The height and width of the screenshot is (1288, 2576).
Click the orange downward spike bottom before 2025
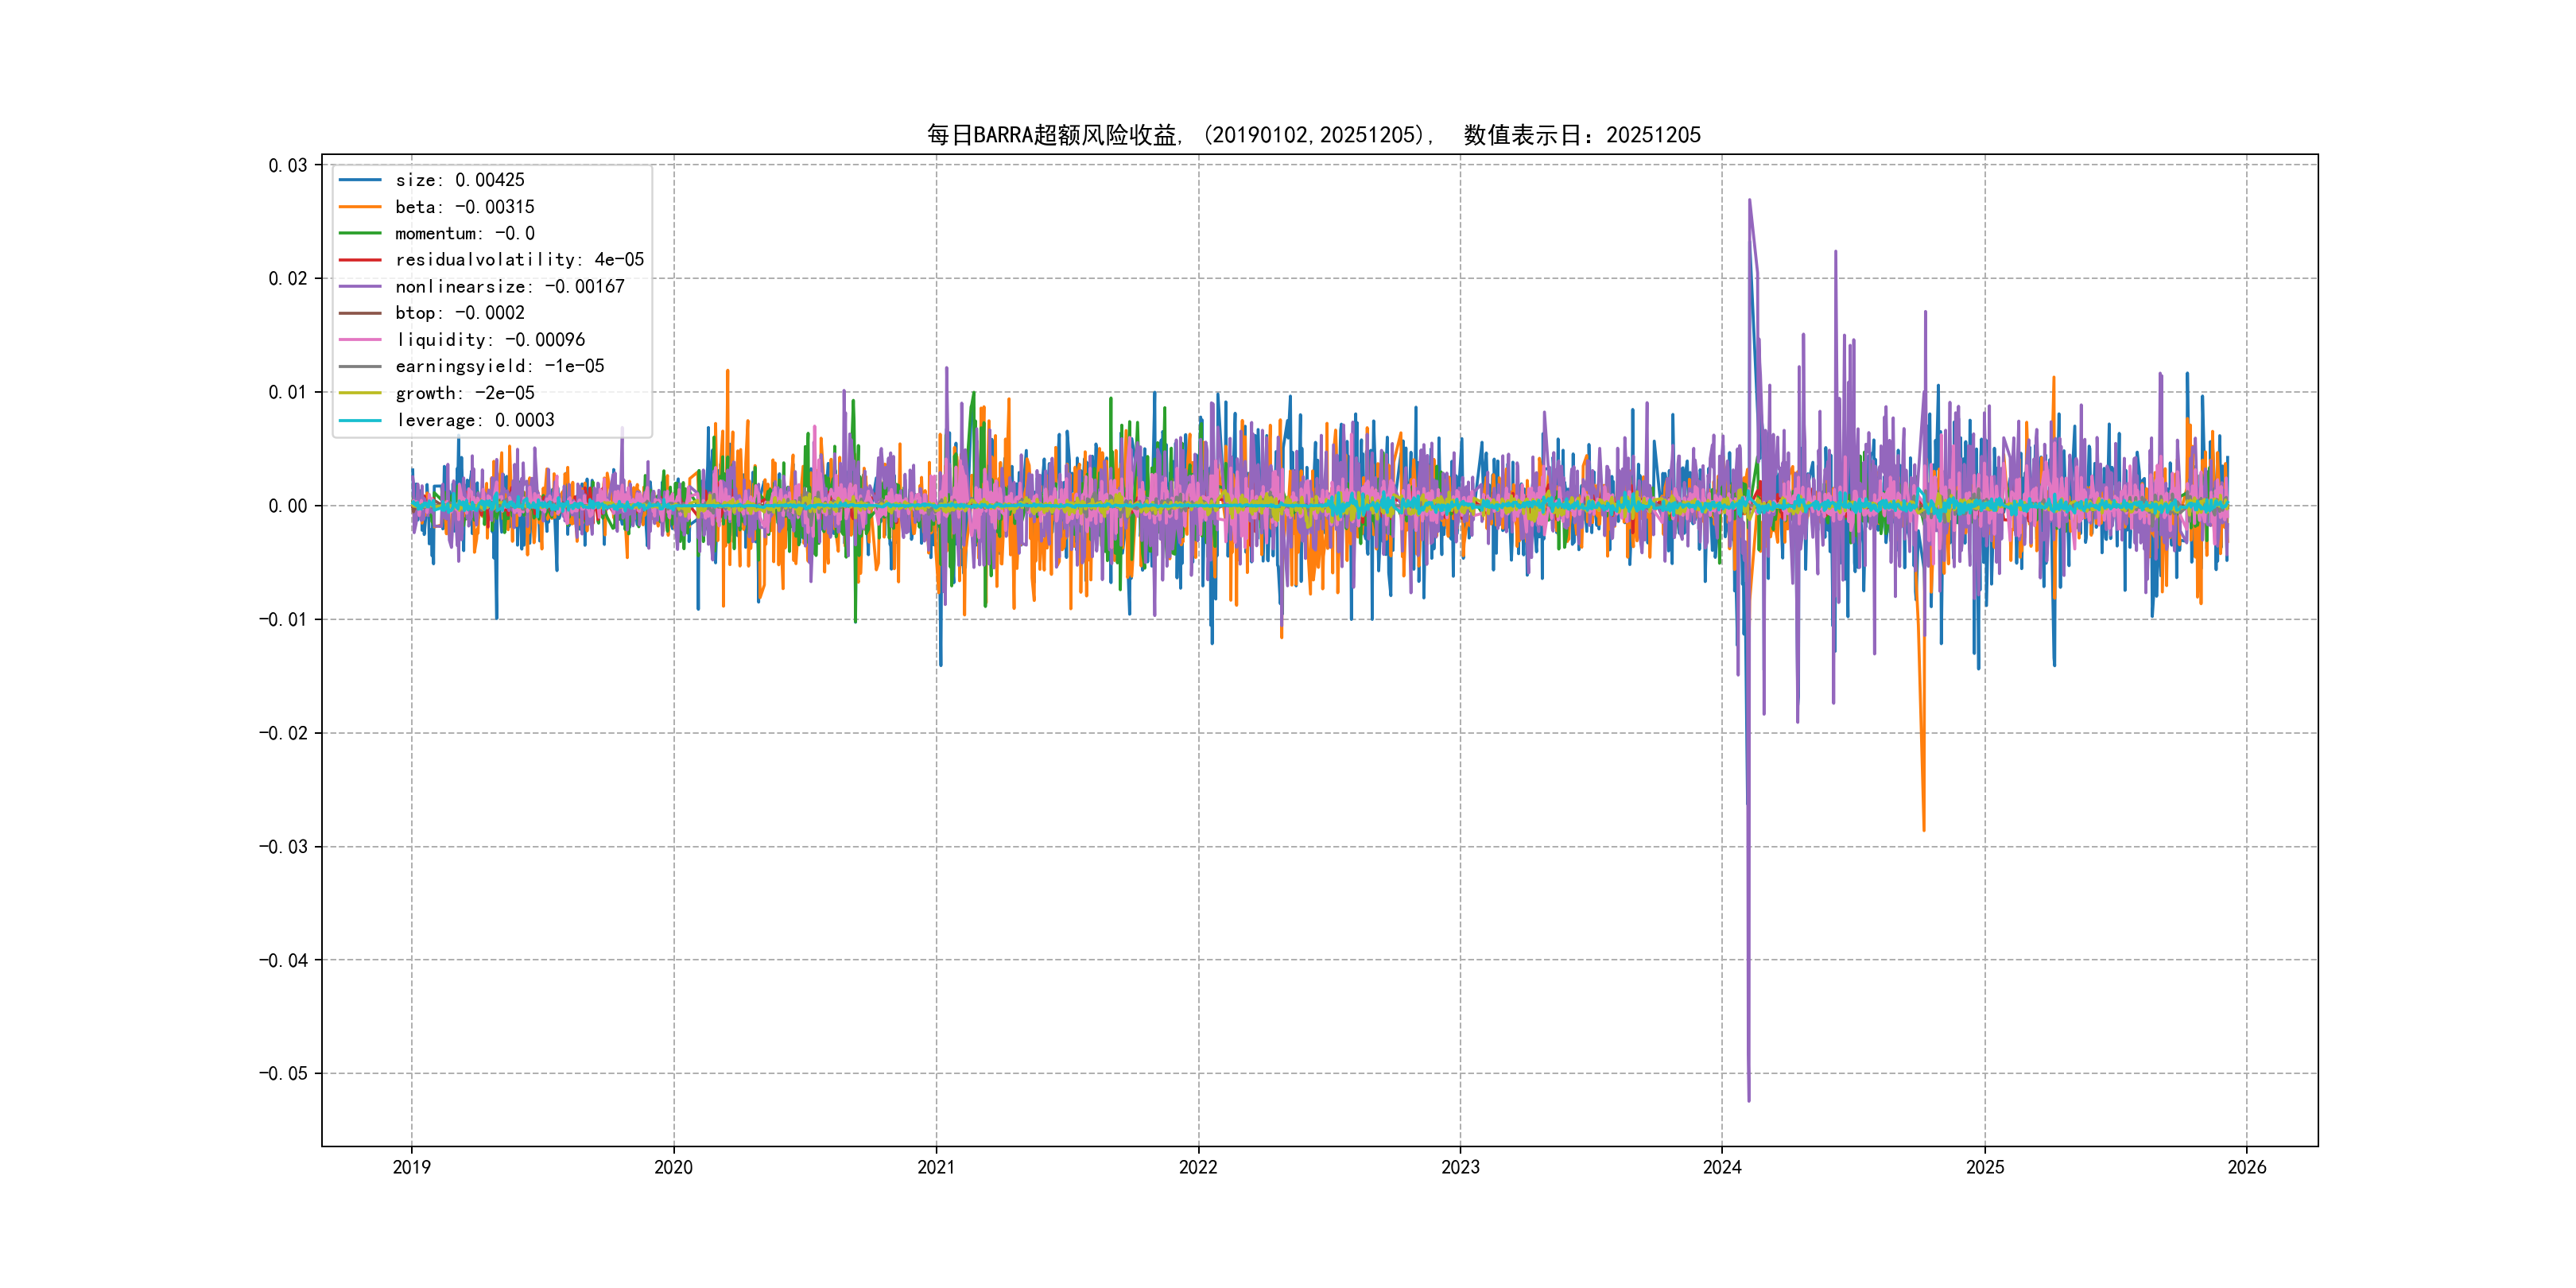[1923, 829]
